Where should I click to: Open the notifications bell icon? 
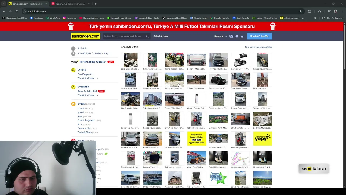click(237, 36)
